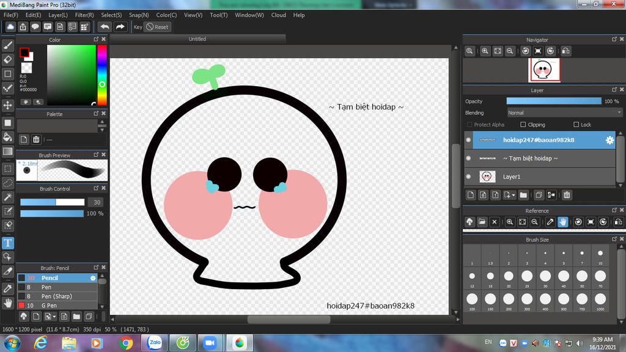Image resolution: width=626 pixels, height=352 pixels.
Task: Select the Pen (Sharp) brush
Action: (57, 296)
